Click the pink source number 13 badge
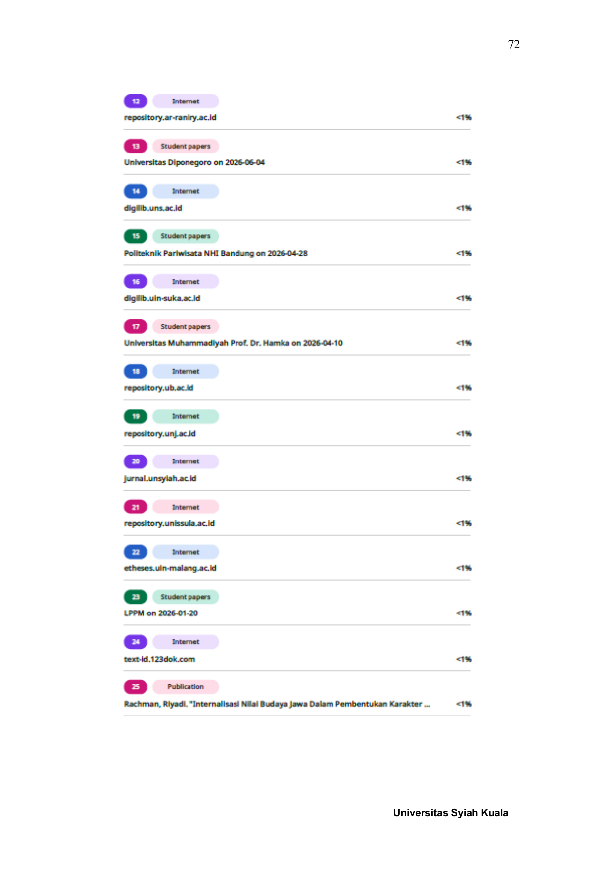The height and width of the screenshot is (869, 614). tap(136, 146)
